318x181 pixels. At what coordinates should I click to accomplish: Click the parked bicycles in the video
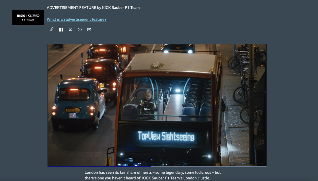[x=245, y=78]
